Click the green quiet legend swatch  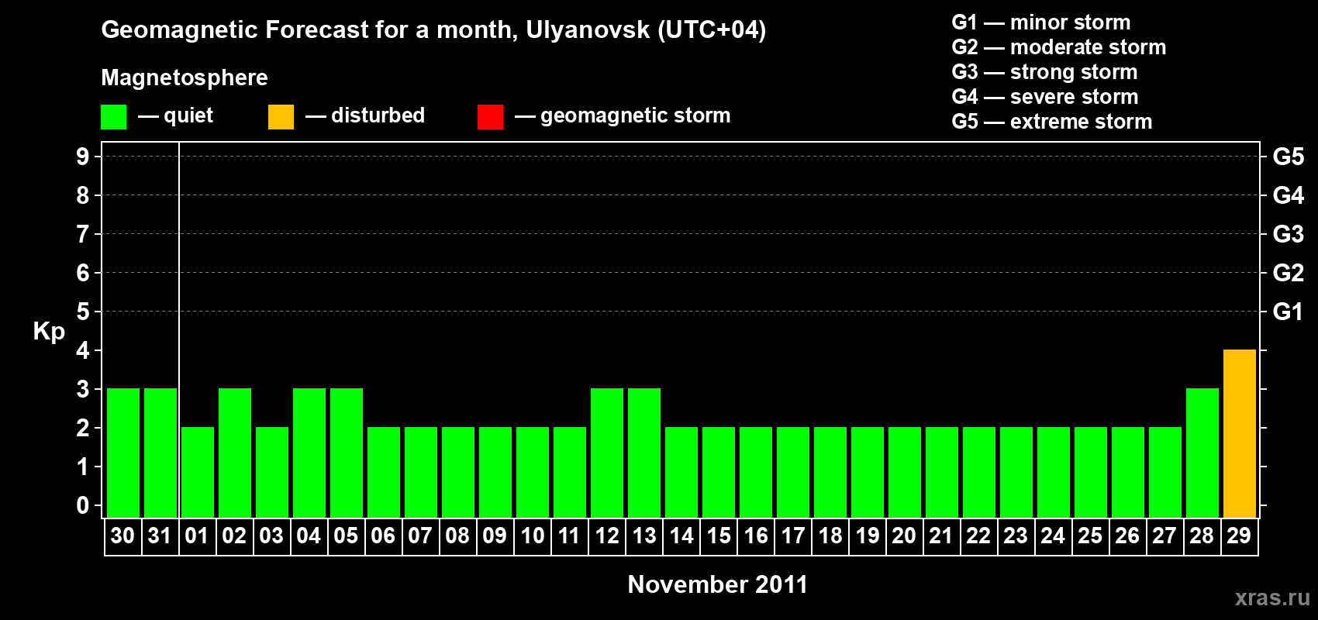(x=114, y=117)
